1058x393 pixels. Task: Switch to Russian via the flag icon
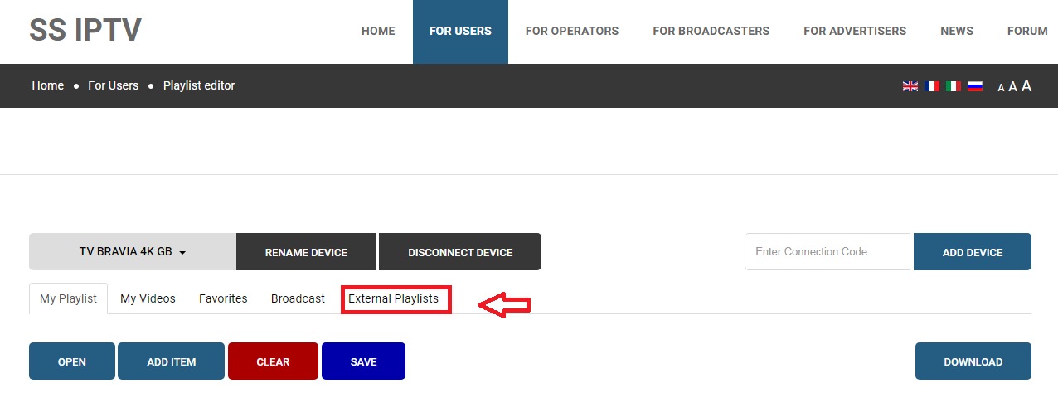pyautogui.click(x=975, y=86)
